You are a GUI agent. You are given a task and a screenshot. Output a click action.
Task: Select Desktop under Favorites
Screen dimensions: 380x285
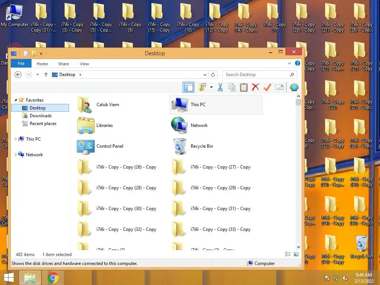coord(40,108)
